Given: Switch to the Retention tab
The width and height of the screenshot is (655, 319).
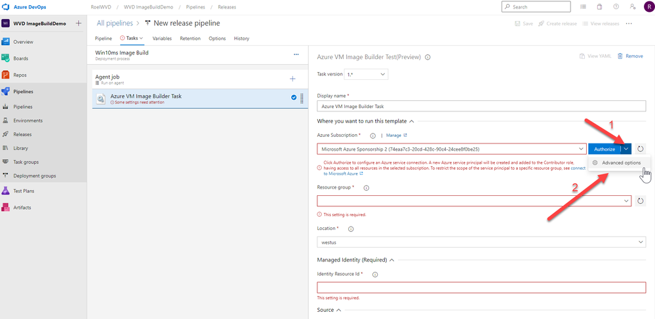Looking at the screenshot, I should pyautogui.click(x=190, y=39).
